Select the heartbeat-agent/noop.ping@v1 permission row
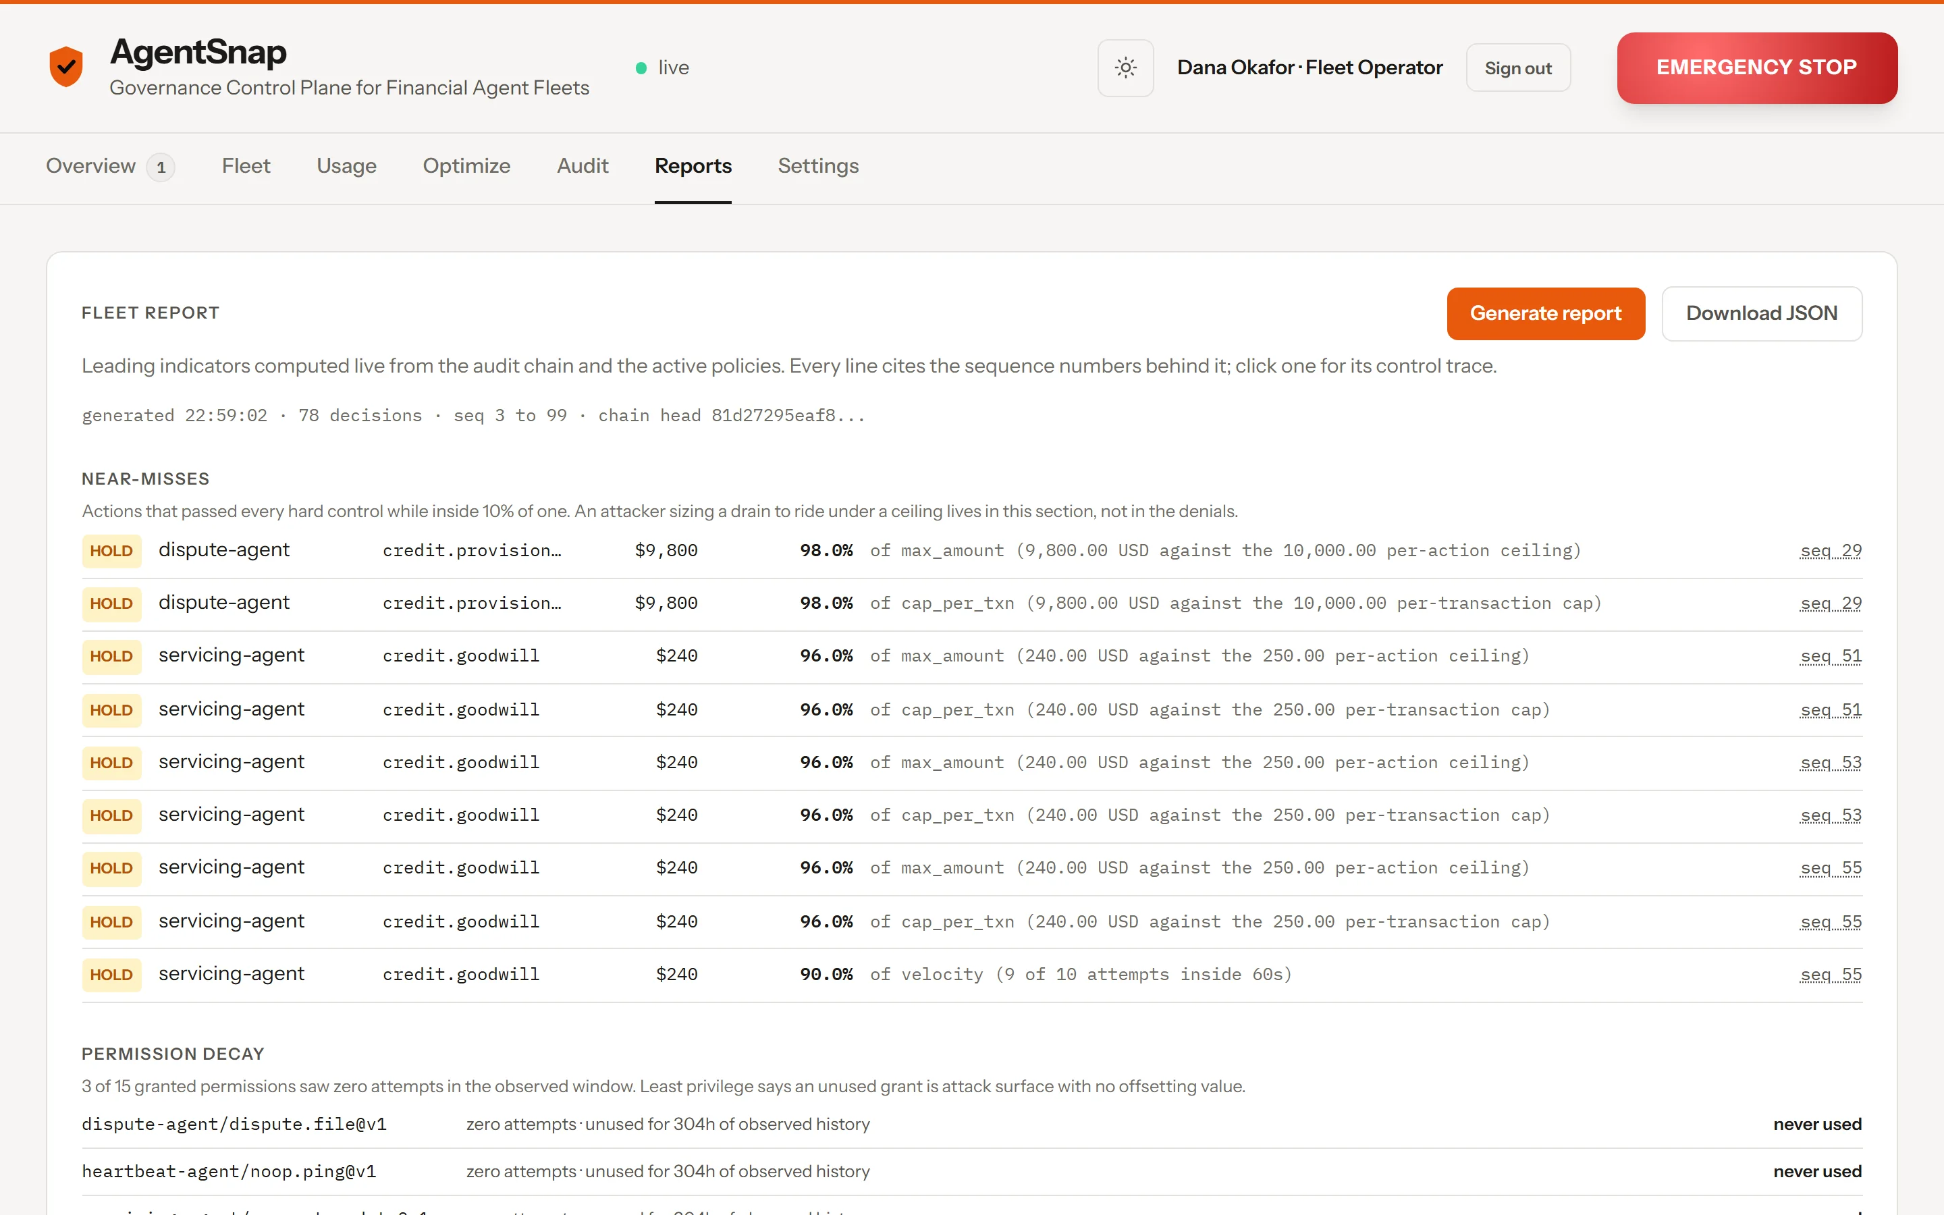The height and width of the screenshot is (1215, 1944). pos(971,1172)
